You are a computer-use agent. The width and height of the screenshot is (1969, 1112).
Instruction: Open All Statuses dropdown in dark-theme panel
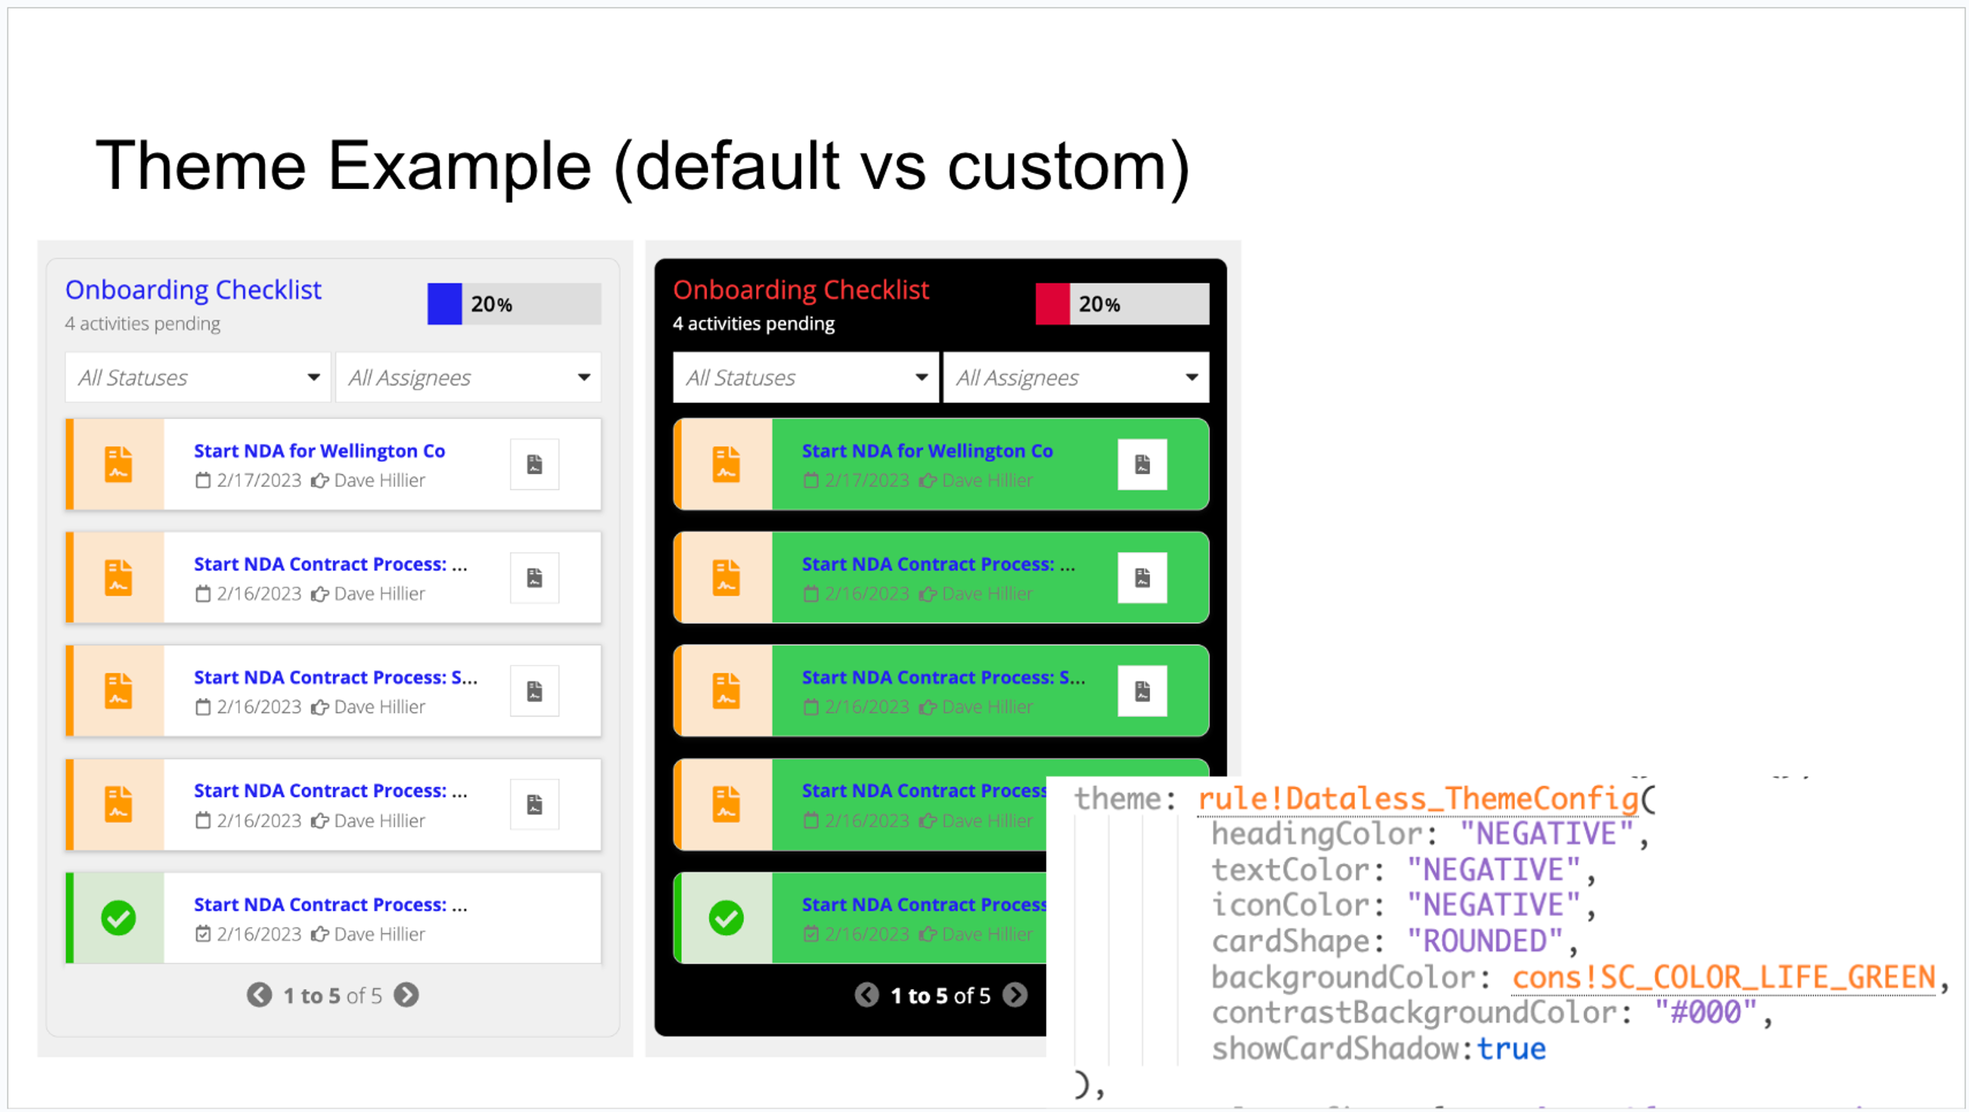[806, 377]
